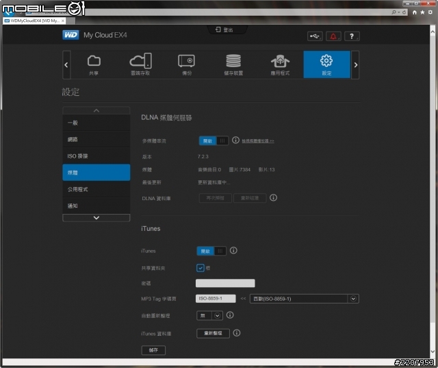
Task: Click the 再次掃描 rescan button
Action: [x=215, y=198]
